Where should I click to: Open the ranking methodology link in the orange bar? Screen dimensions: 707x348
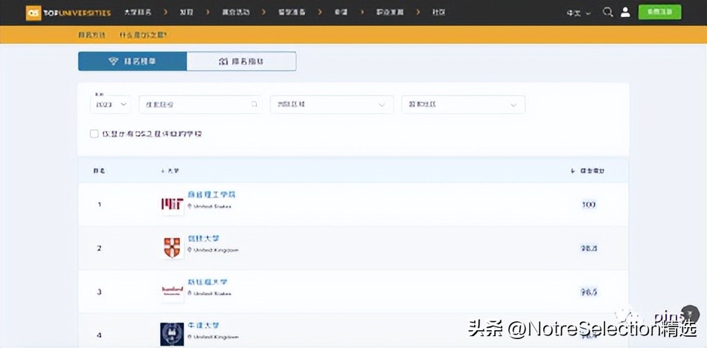coord(92,35)
